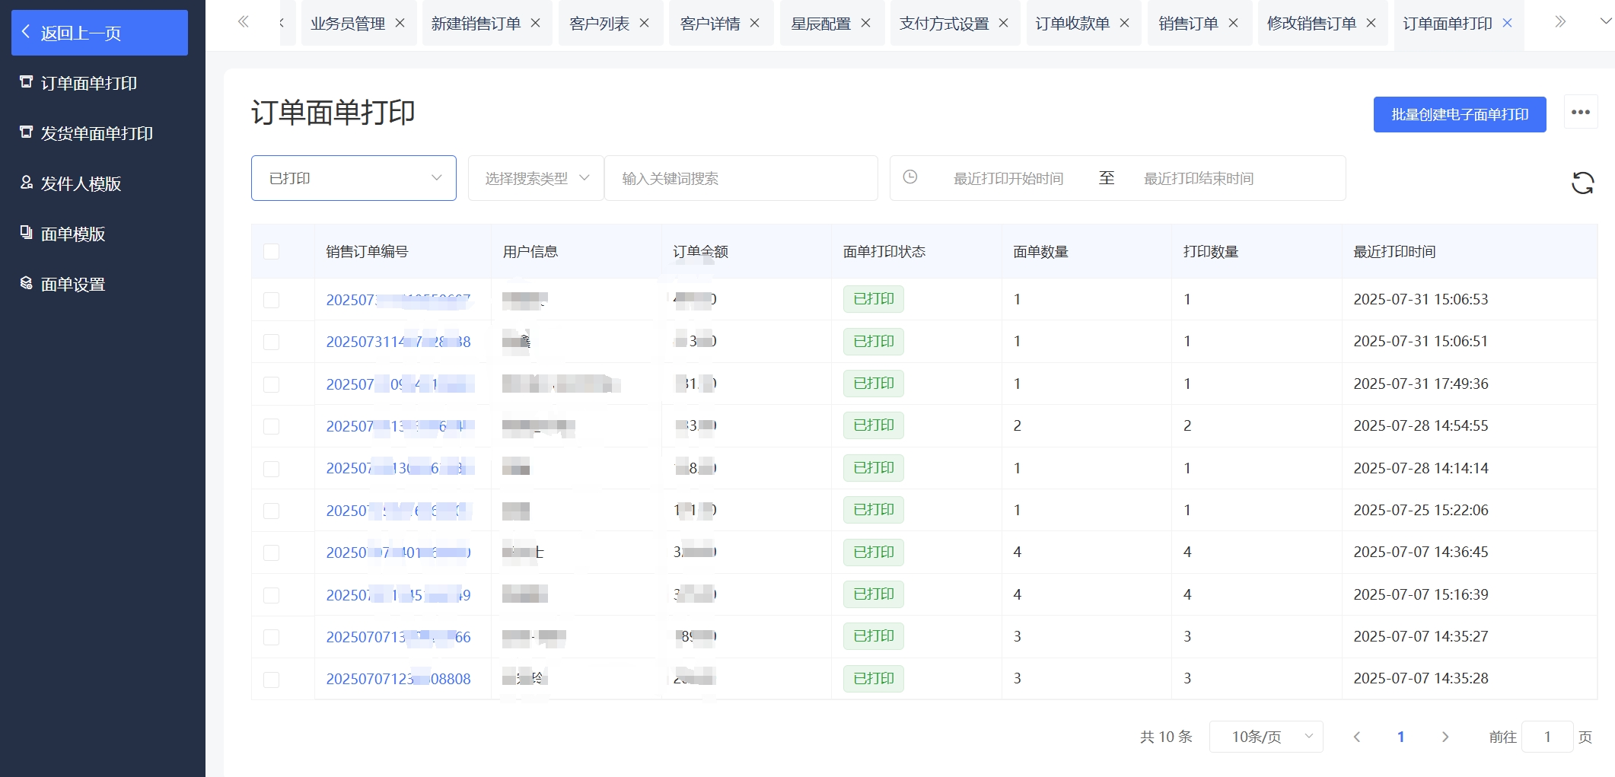Viewport: 1615px width, 777px height.
Task: Close the 销售订单 tab
Action: pos(1233,24)
